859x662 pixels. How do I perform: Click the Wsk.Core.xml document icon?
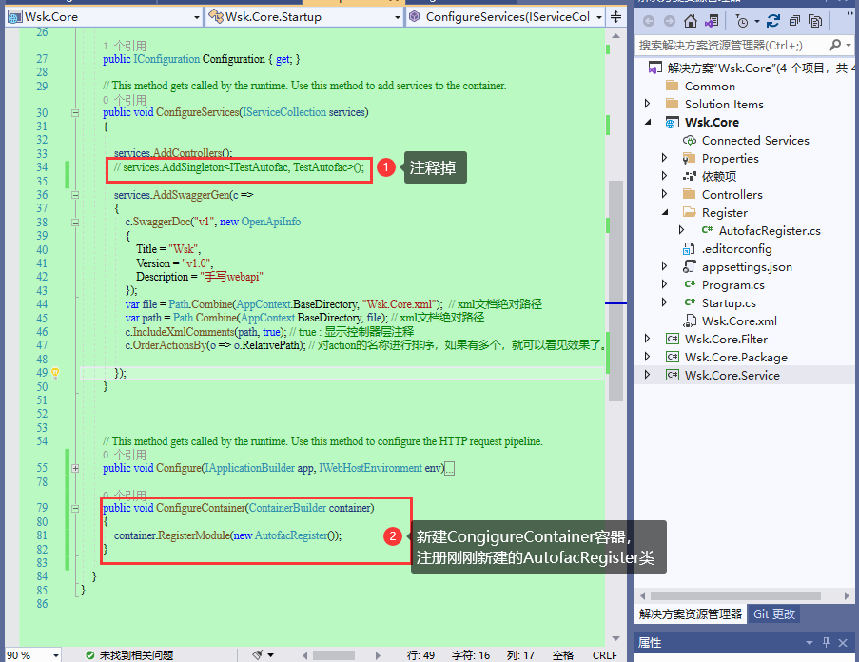coord(689,321)
